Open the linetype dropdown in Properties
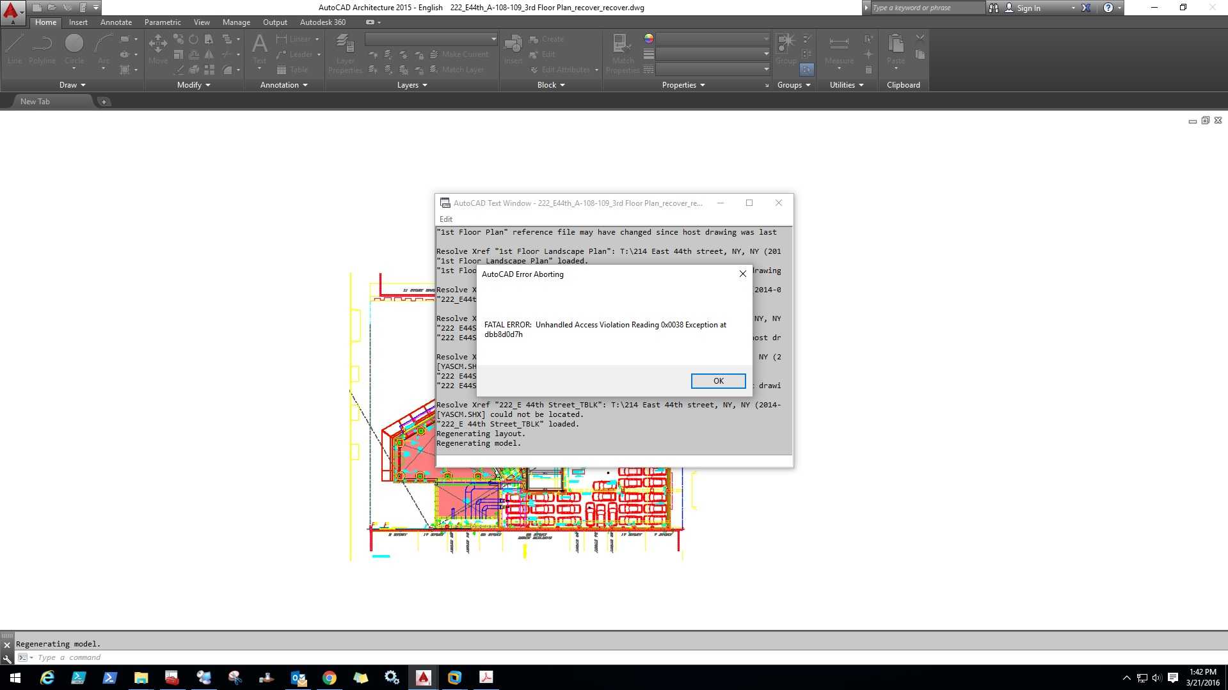 click(713, 69)
